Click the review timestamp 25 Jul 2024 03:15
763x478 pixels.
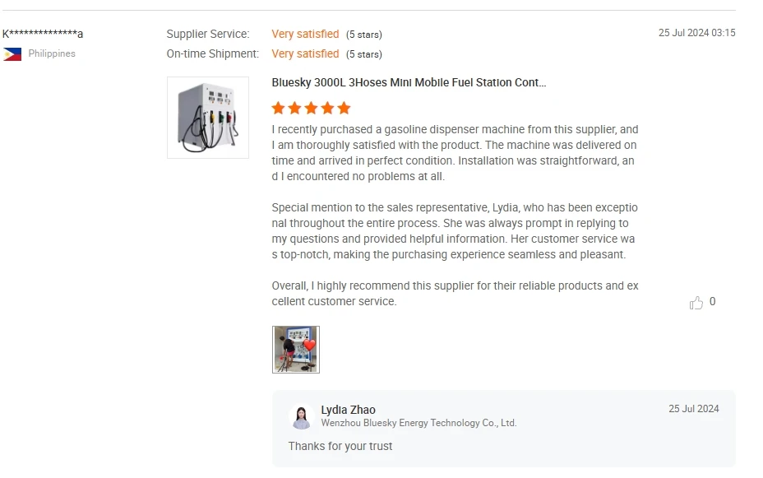click(x=696, y=33)
